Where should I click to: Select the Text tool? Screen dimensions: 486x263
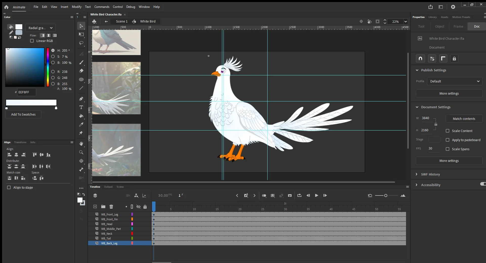click(x=81, y=107)
